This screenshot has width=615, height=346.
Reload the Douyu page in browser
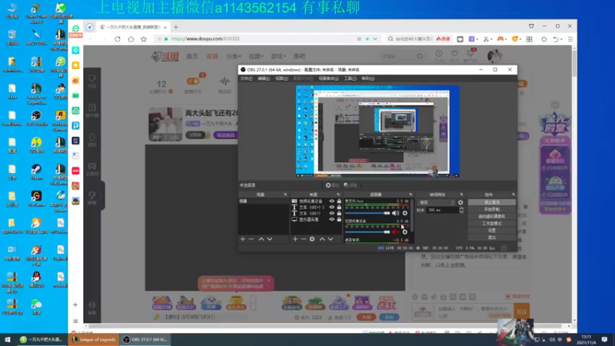click(x=118, y=39)
